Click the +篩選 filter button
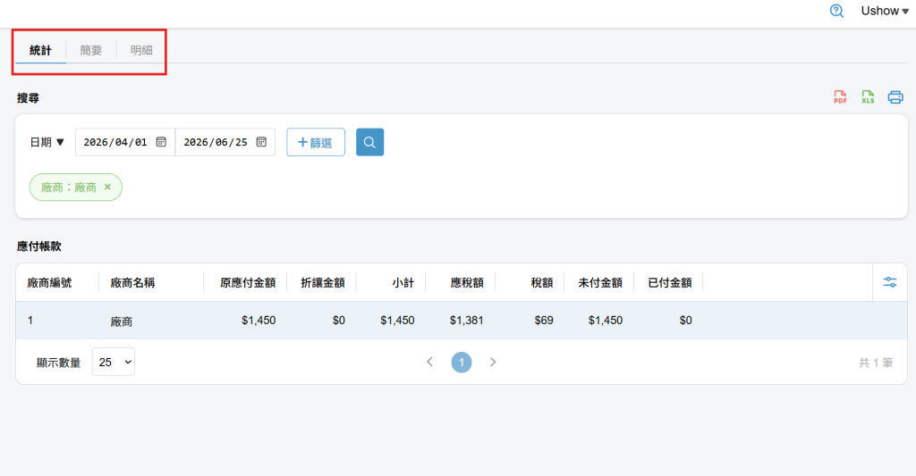 point(316,142)
